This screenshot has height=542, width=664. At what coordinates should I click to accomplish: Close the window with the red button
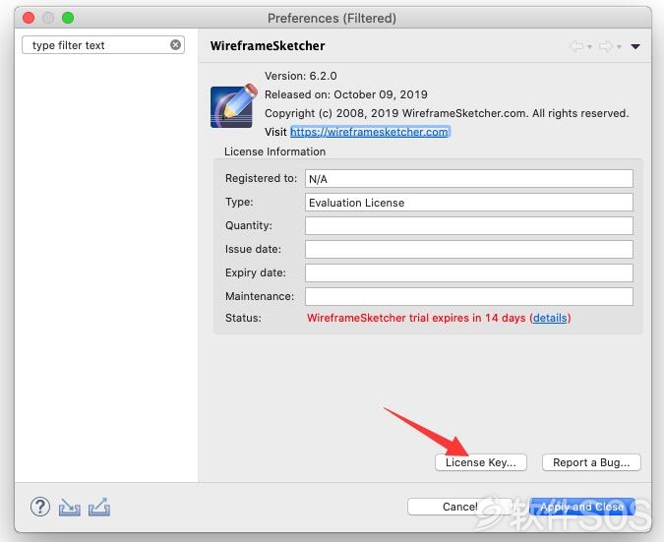click(x=29, y=18)
